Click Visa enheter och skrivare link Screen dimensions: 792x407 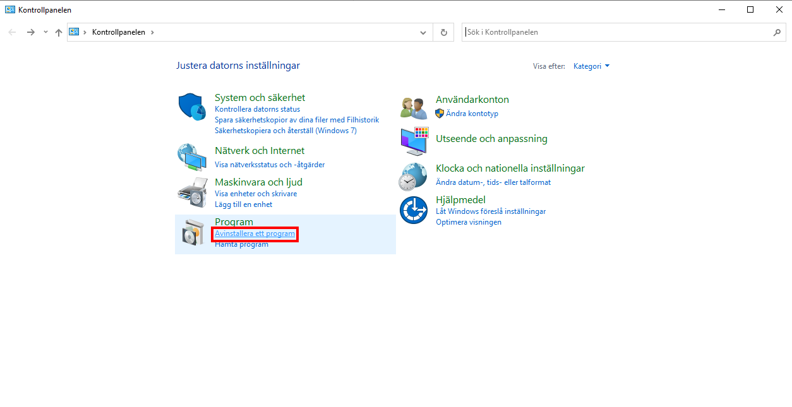click(256, 194)
